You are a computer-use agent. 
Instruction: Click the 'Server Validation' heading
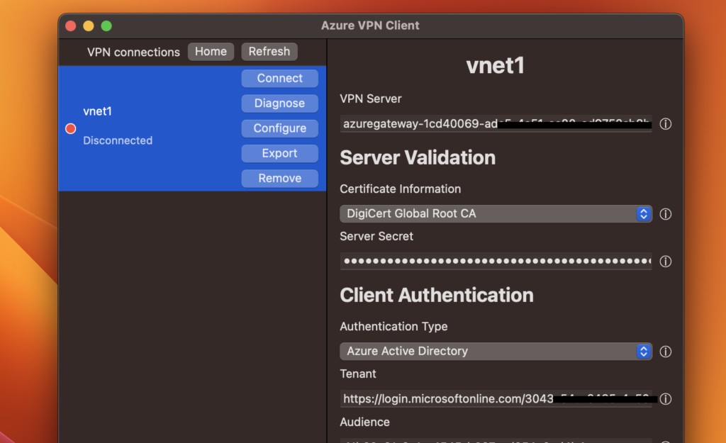[418, 158]
